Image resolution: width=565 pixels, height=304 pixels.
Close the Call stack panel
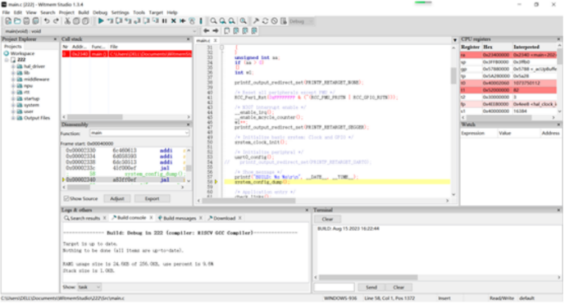tap(188, 39)
